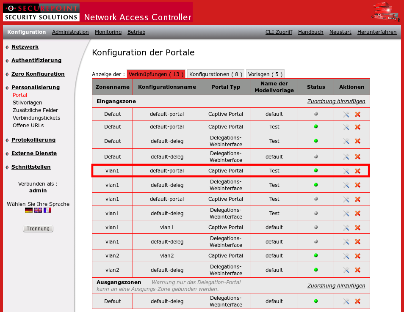The image size is (404, 312).
Task: Delete the vlan2 Captive Portal assignment
Action: coord(358,255)
